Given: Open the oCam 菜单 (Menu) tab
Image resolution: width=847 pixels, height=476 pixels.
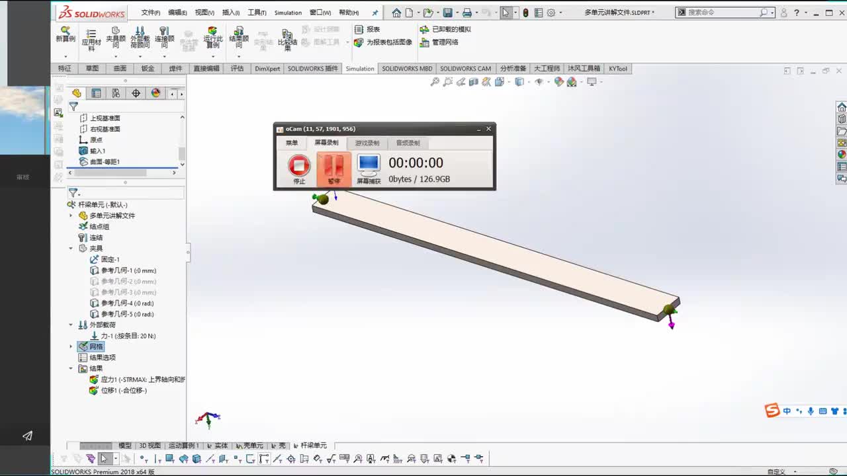Looking at the screenshot, I should [292, 143].
